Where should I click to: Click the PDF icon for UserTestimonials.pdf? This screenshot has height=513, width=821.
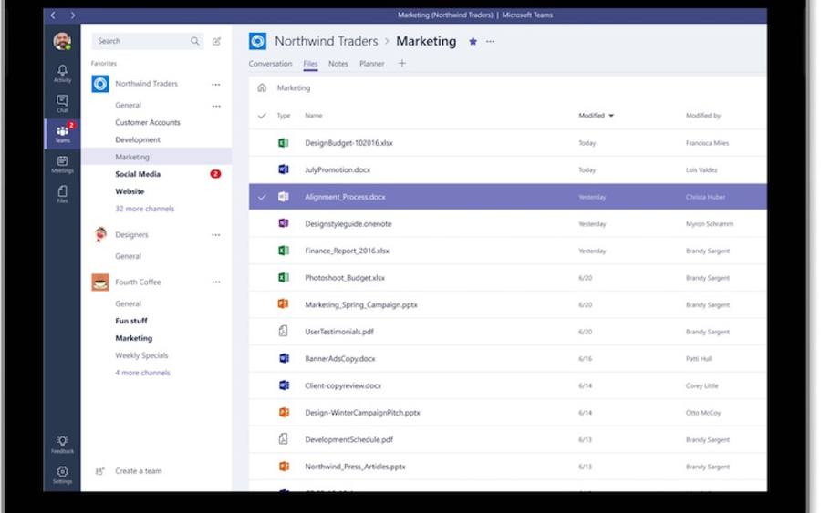click(284, 331)
